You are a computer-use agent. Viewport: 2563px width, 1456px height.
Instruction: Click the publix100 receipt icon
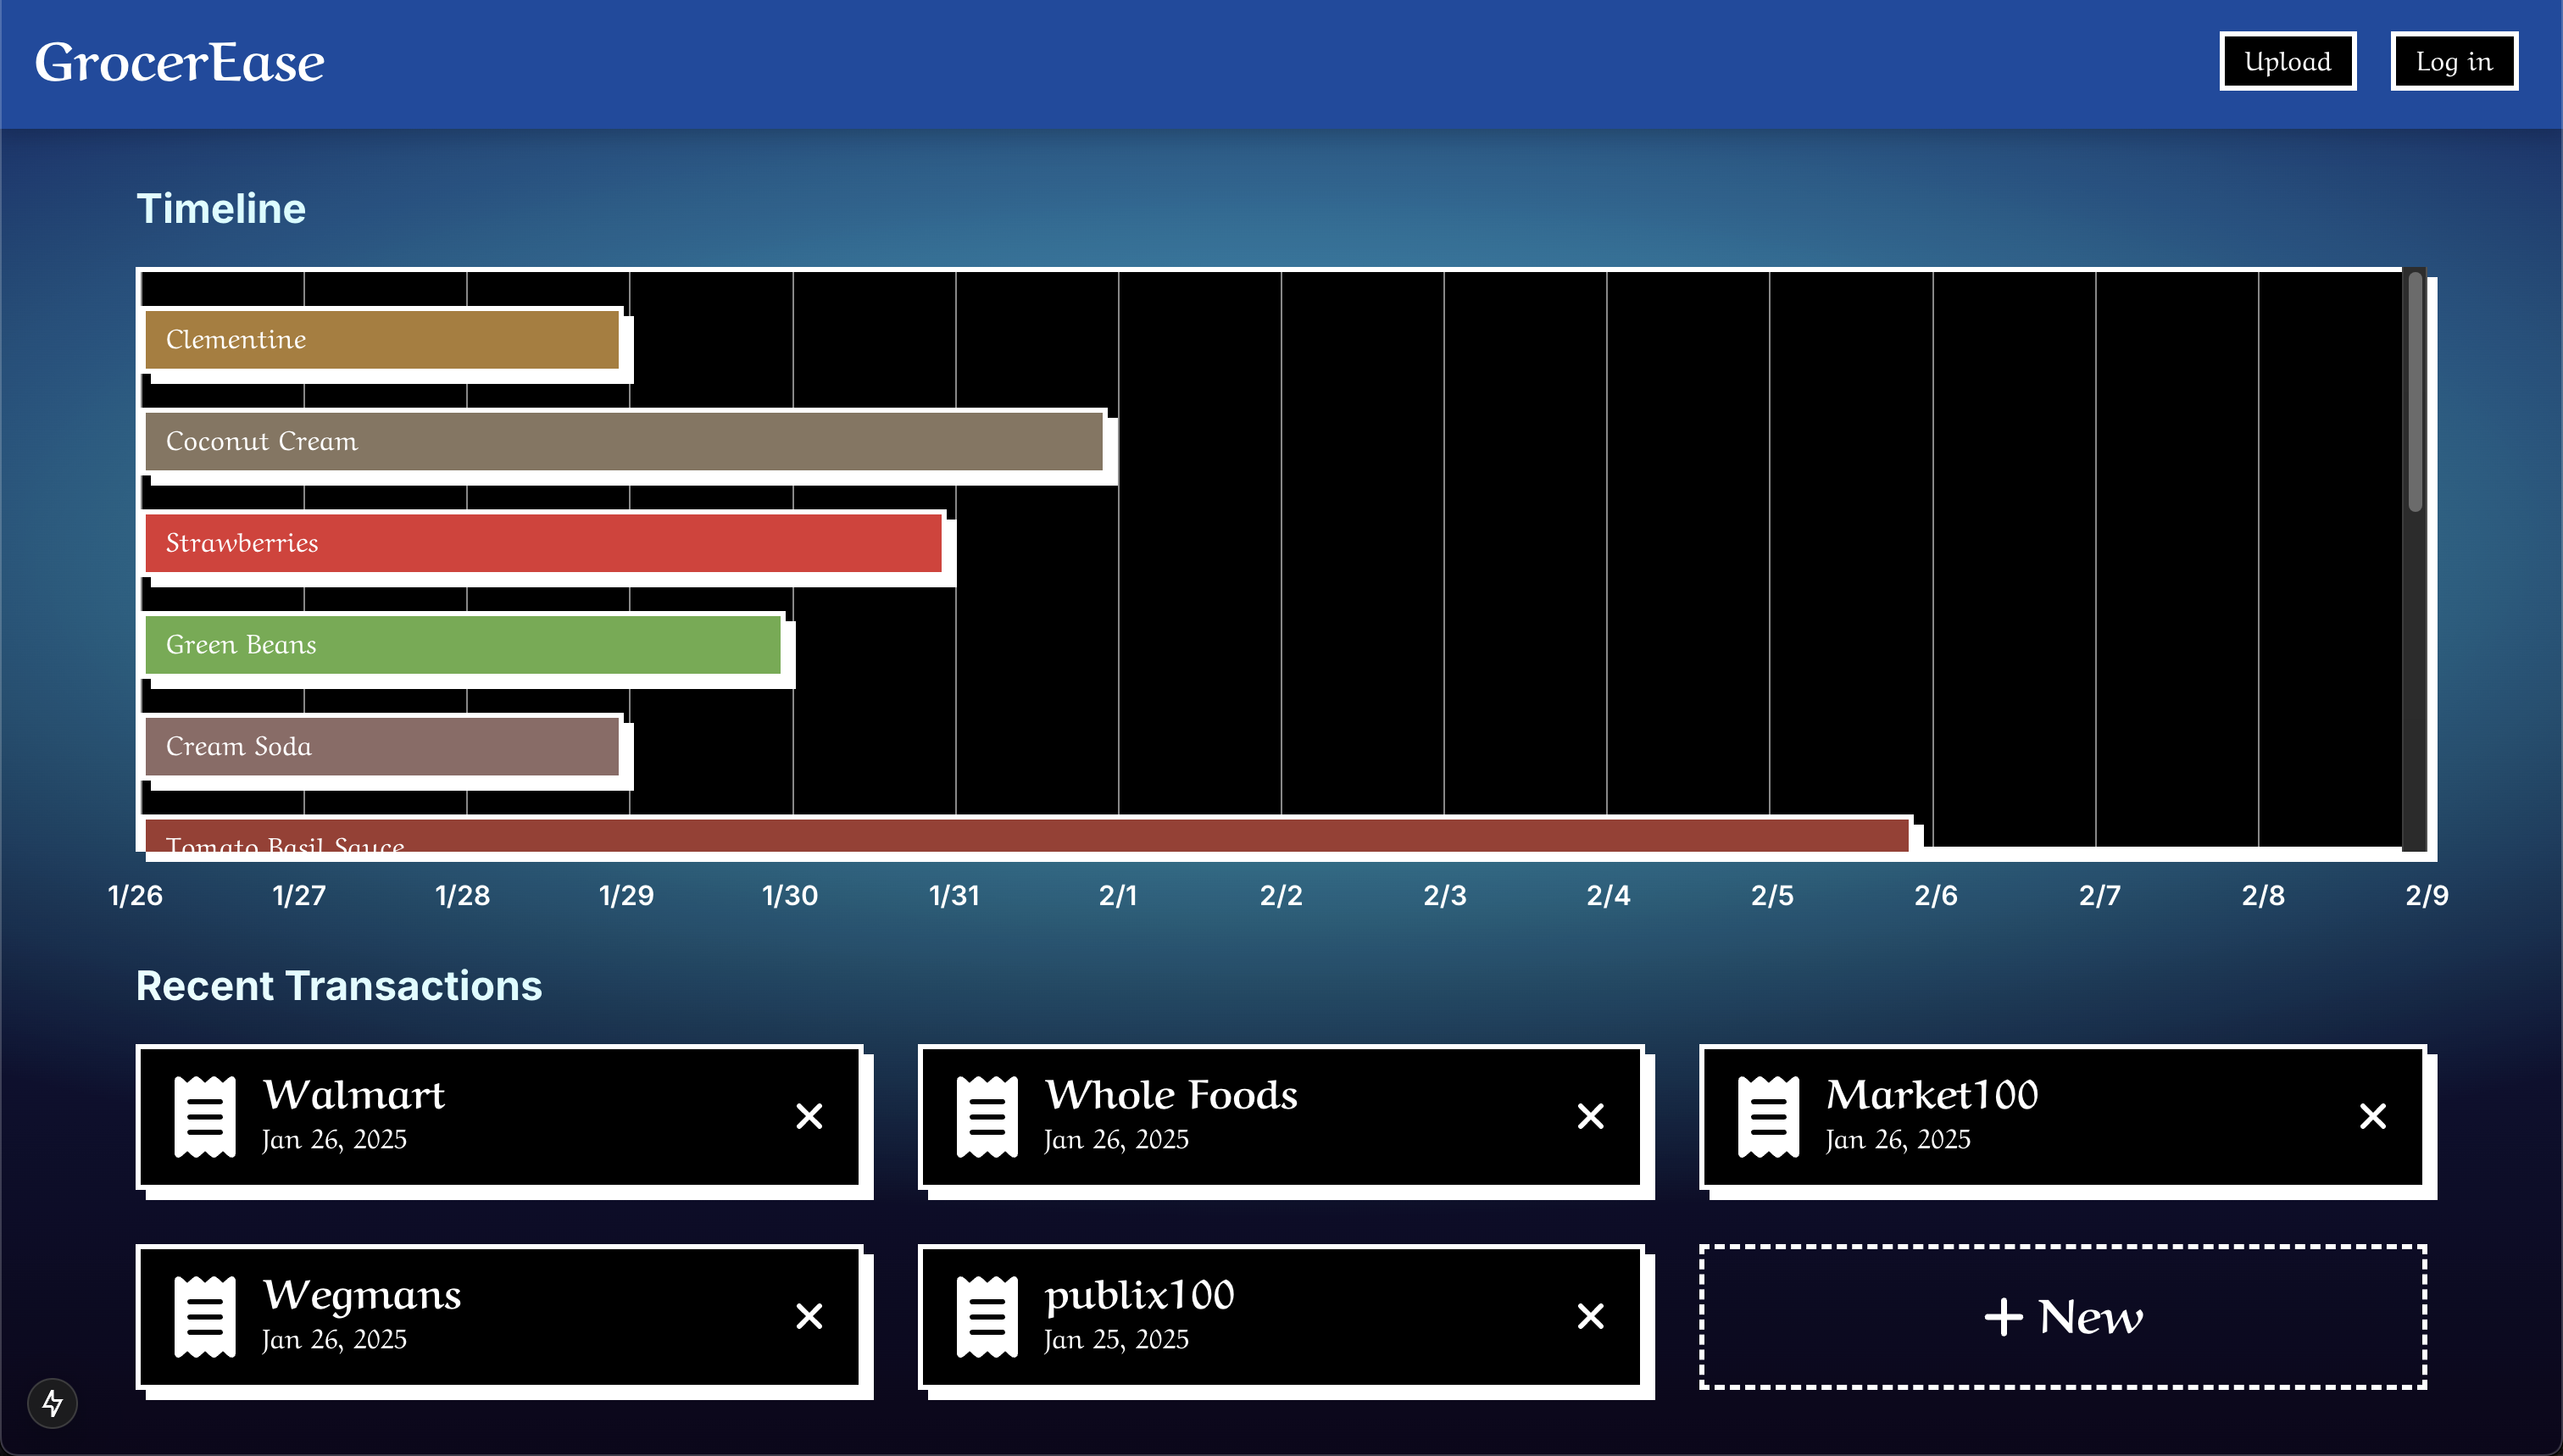coord(987,1316)
